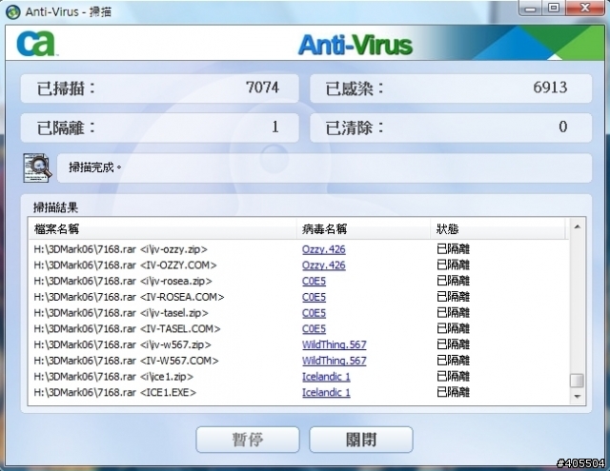Click the scanned count value 7074
This screenshot has width=610, height=471.
(263, 88)
